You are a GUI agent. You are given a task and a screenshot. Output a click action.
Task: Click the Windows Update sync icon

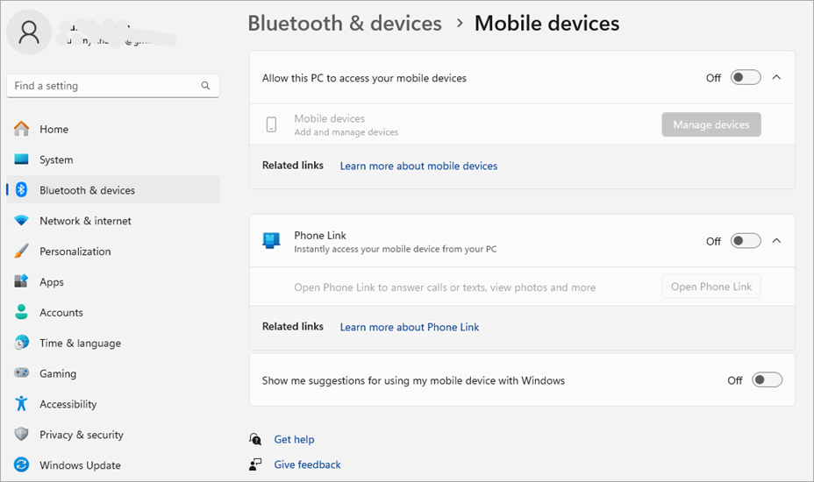tap(22, 465)
